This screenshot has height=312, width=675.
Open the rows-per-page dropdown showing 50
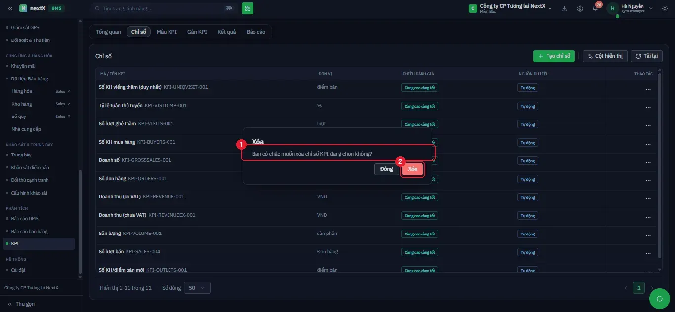click(197, 288)
